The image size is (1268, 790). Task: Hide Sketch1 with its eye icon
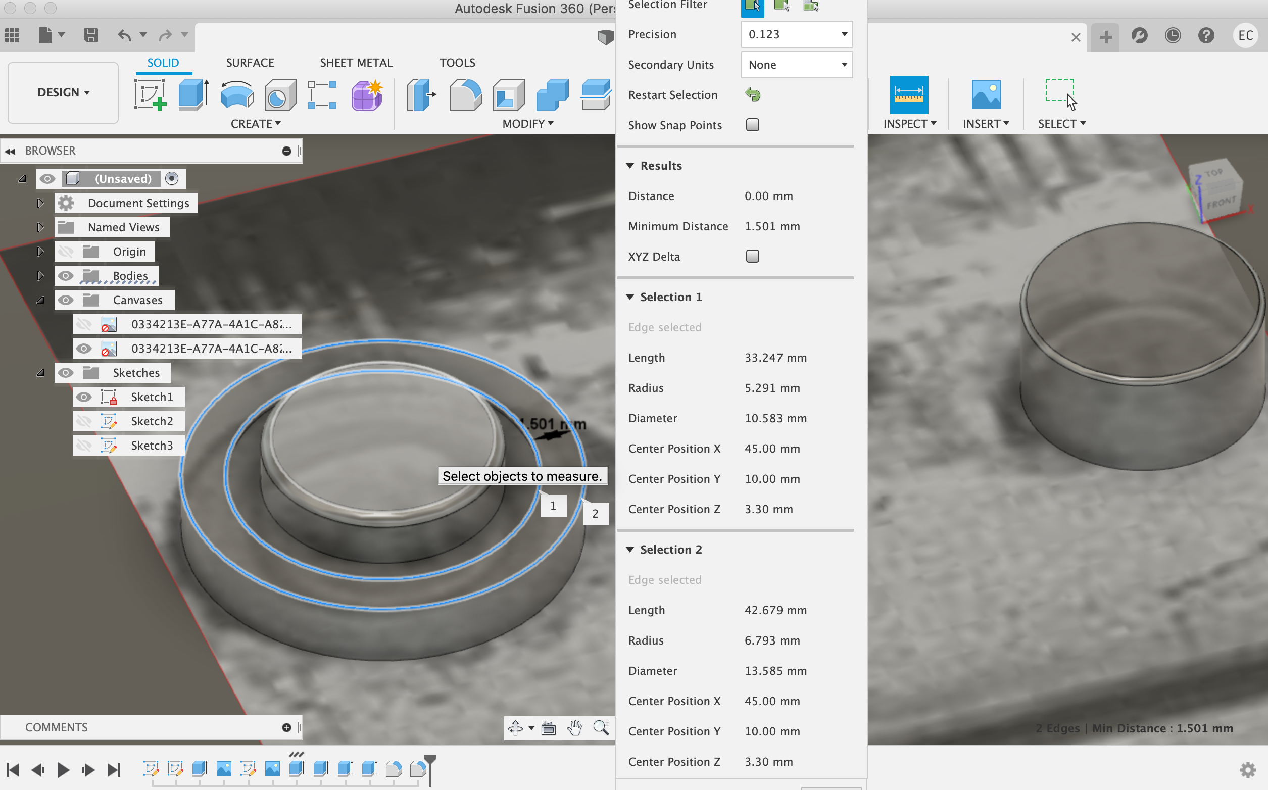[x=83, y=397]
